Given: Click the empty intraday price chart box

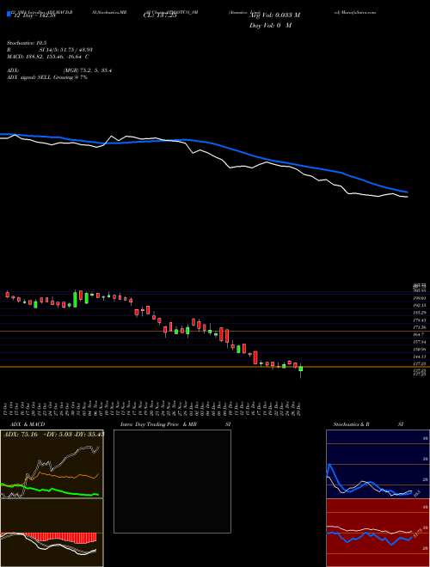Looking at the screenshot, I should tap(172, 481).
